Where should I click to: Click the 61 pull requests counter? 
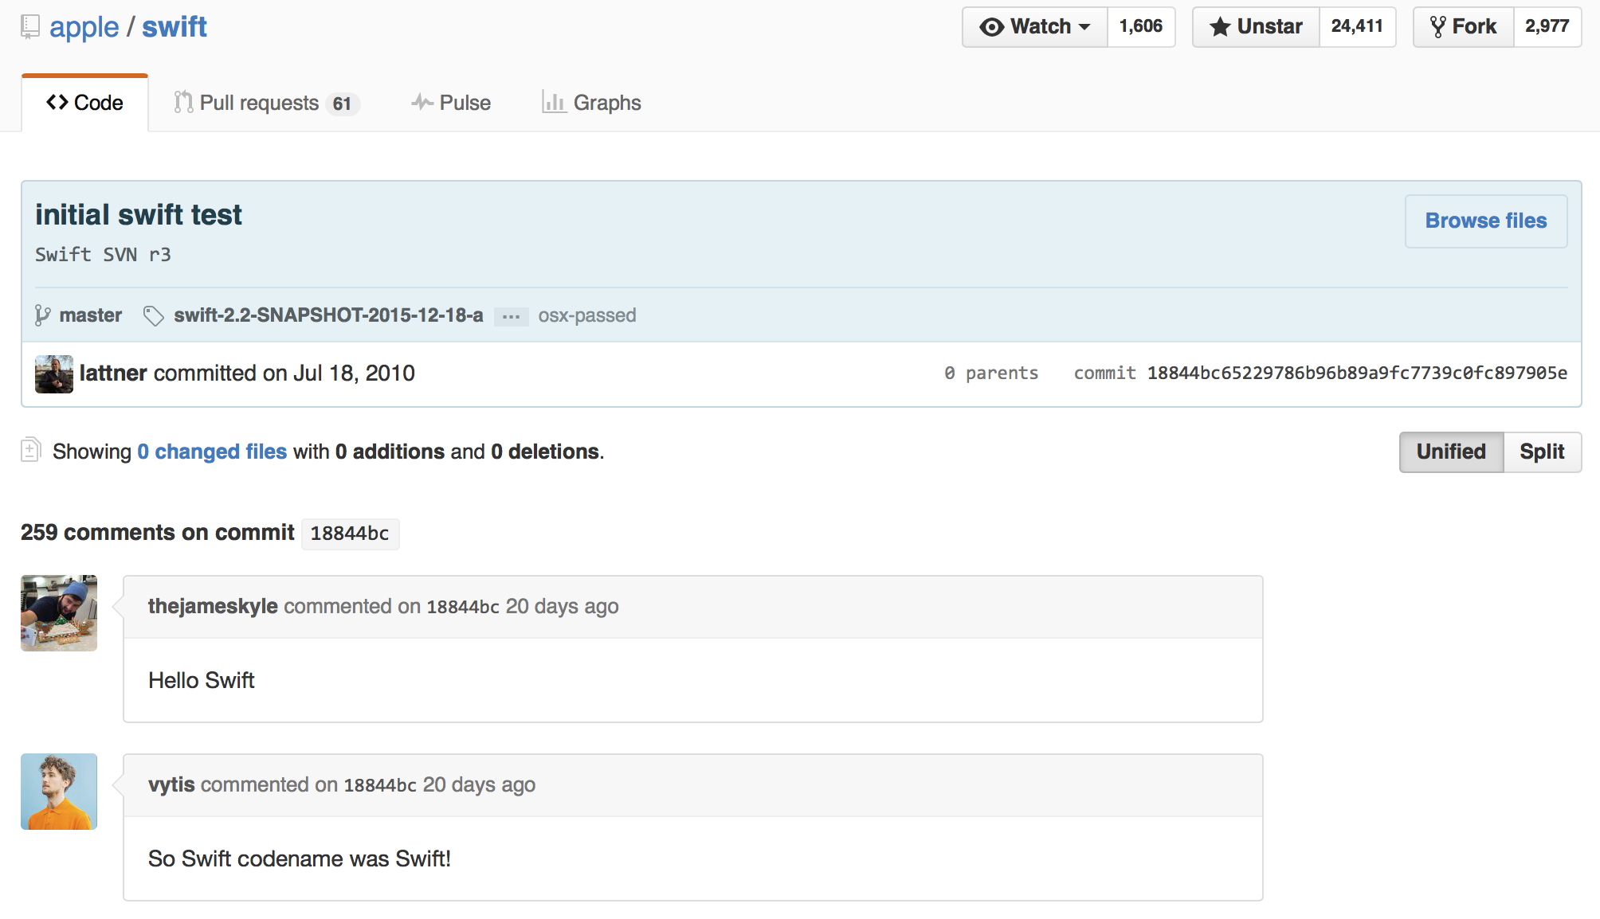[342, 104]
